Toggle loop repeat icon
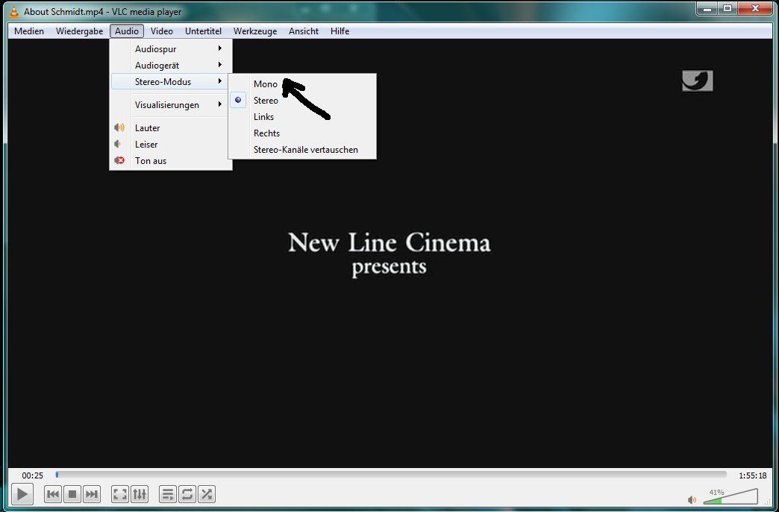 pyautogui.click(x=187, y=494)
